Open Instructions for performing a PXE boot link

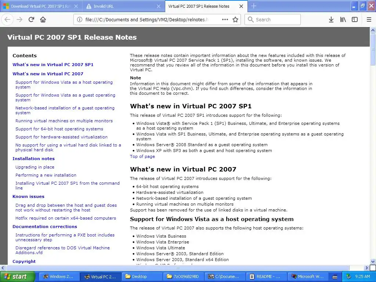coord(65,238)
